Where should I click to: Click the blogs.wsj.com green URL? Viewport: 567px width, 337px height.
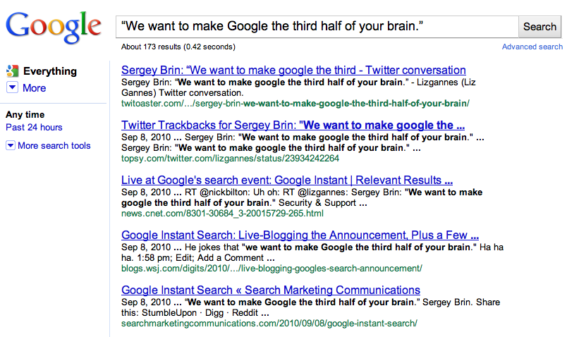[x=272, y=269]
